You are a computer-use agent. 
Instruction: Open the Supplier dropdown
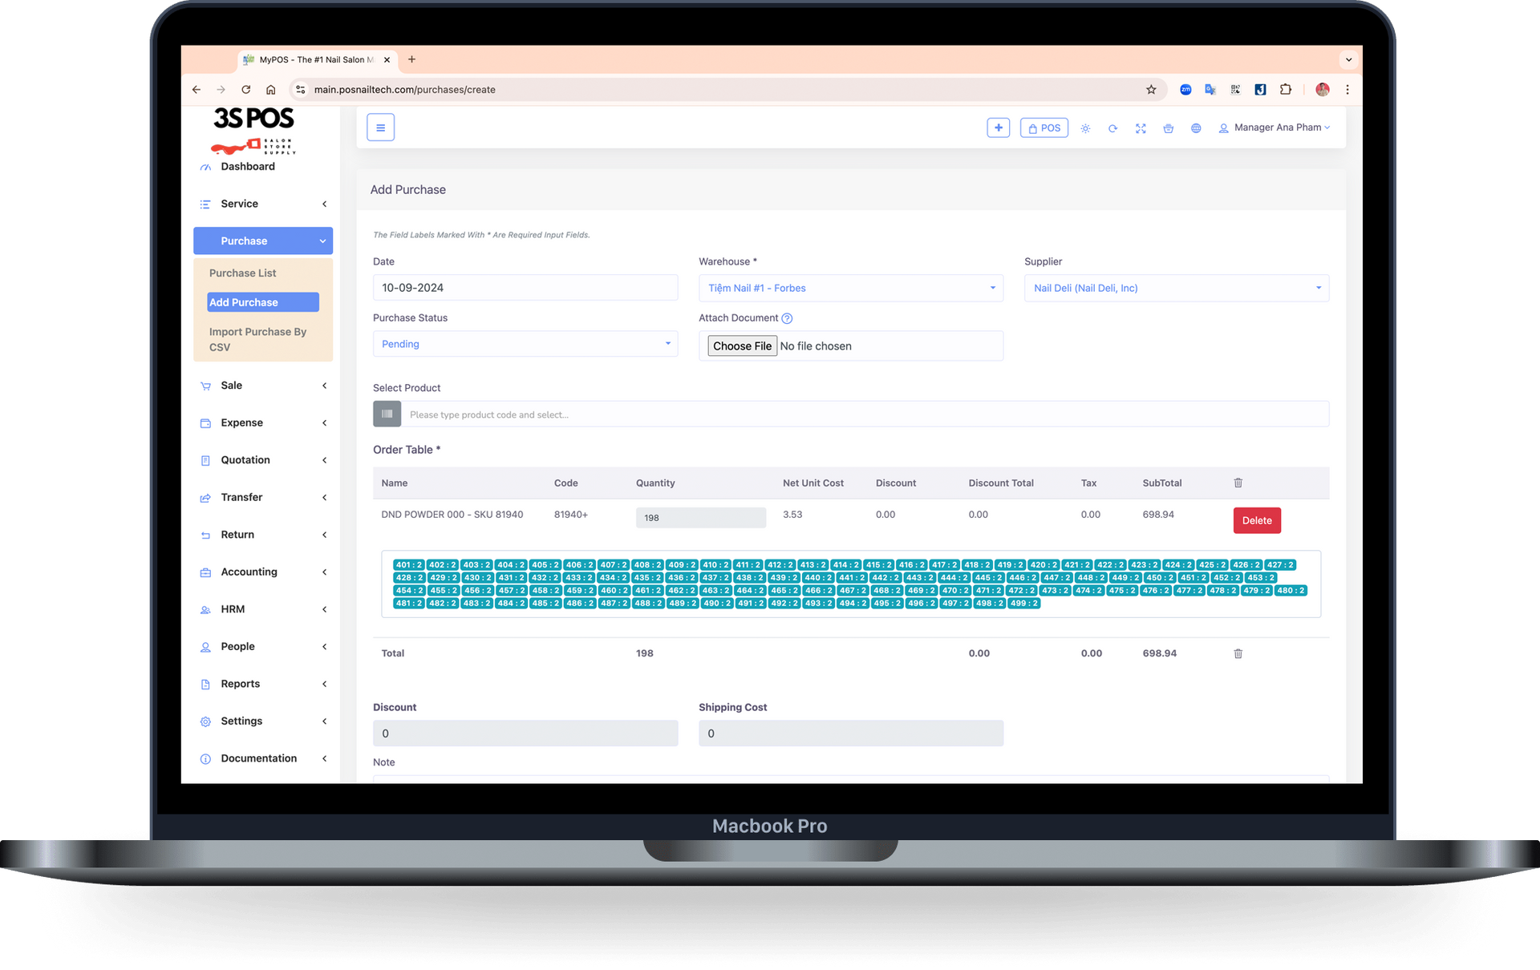[x=1176, y=288]
